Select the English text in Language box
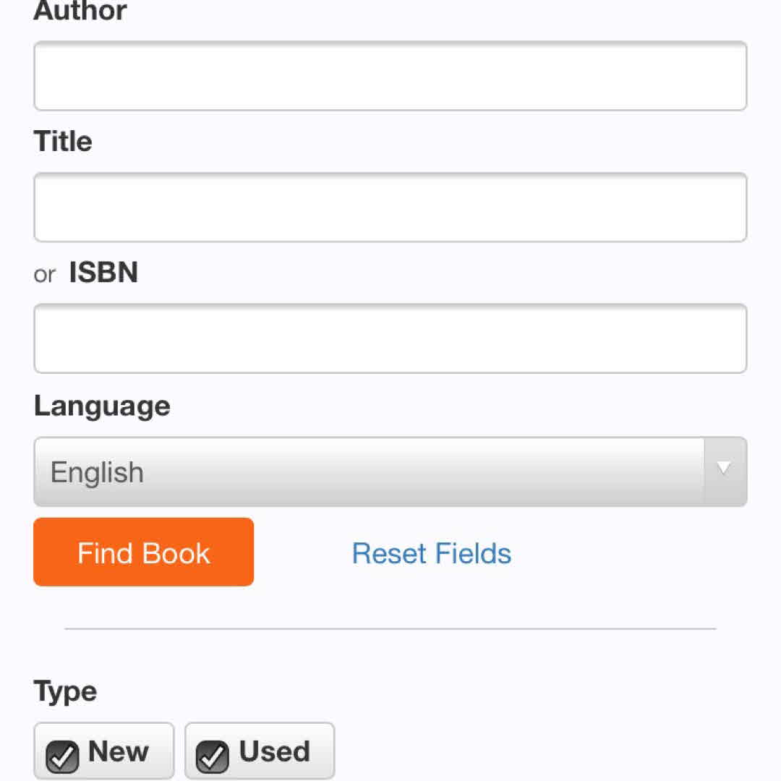The width and height of the screenshot is (781, 781). (97, 472)
